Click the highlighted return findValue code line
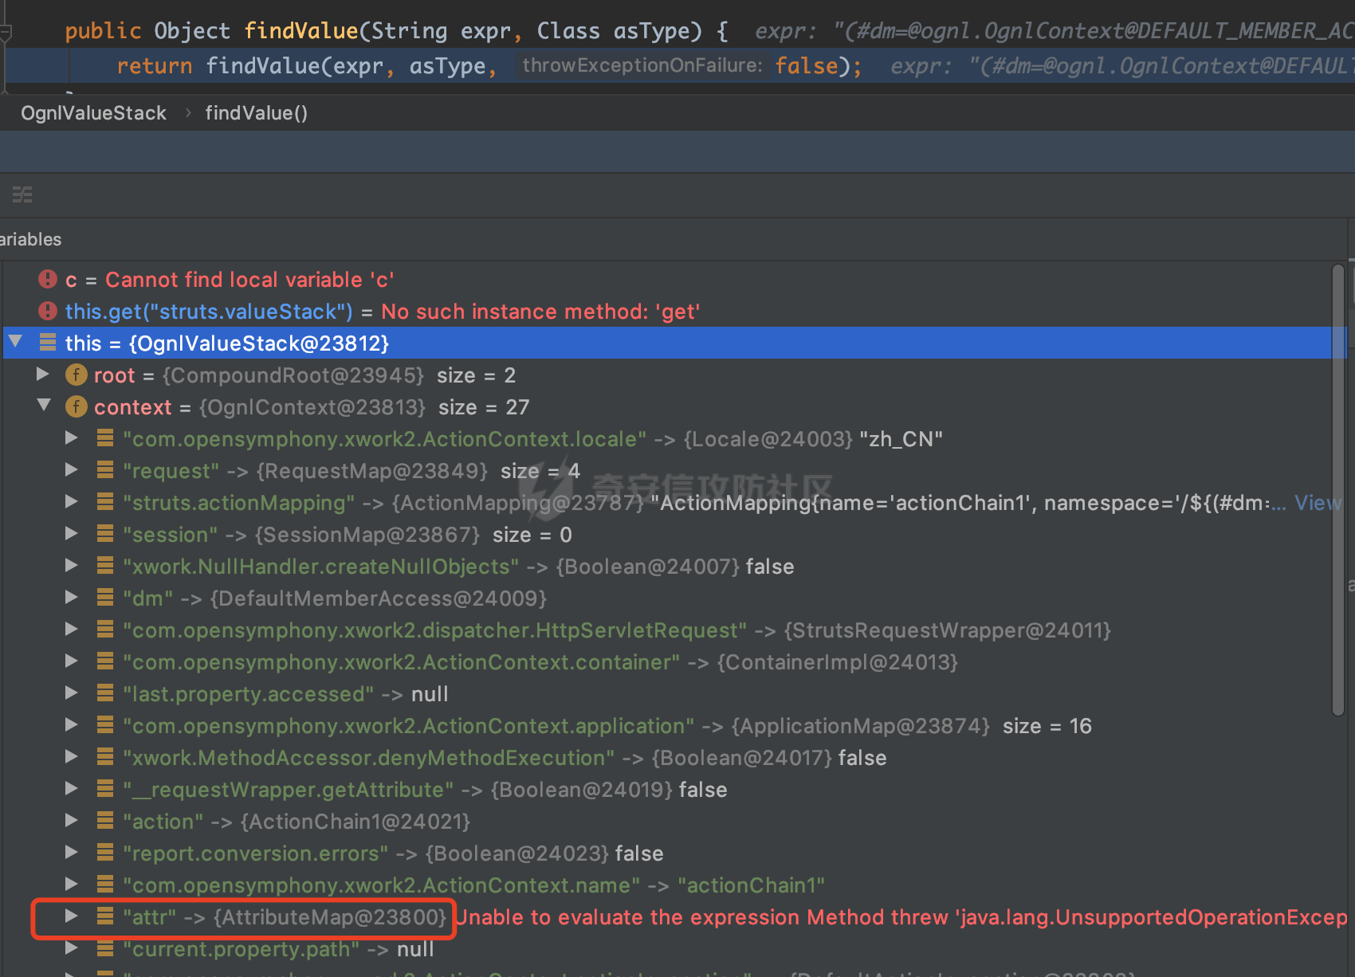Screen dimensions: 1355x977 (478, 66)
